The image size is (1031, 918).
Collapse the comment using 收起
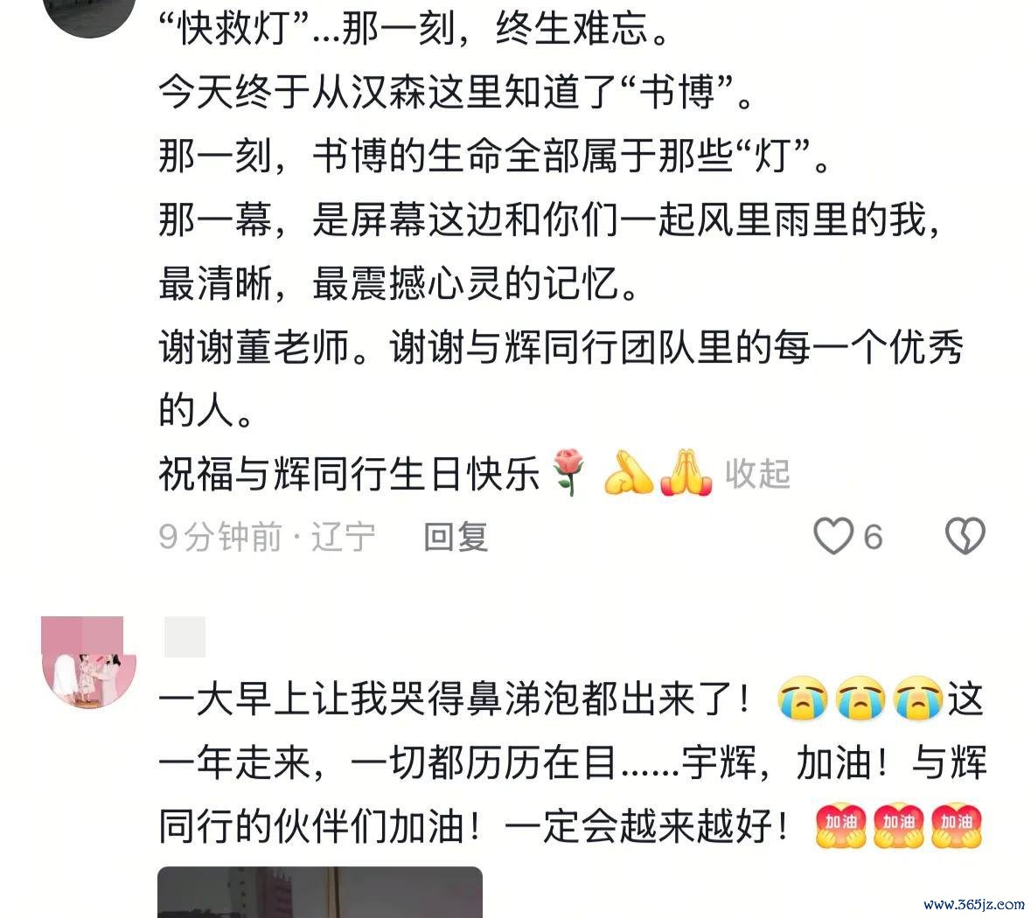(x=757, y=474)
